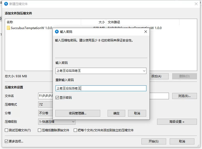Check 把每个文件/文件夹添加到独立的压缩文件 option

pyautogui.click(x=75, y=130)
